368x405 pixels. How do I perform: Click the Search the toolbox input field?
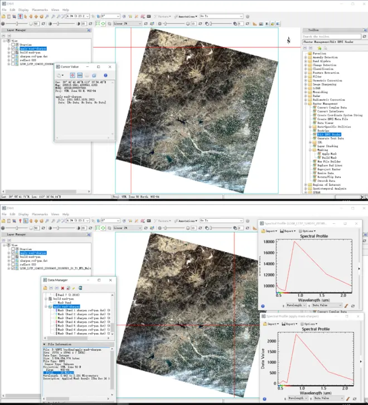[x=332, y=37]
